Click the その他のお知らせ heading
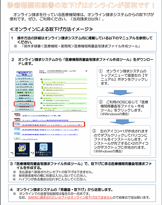 (x=51, y=93)
